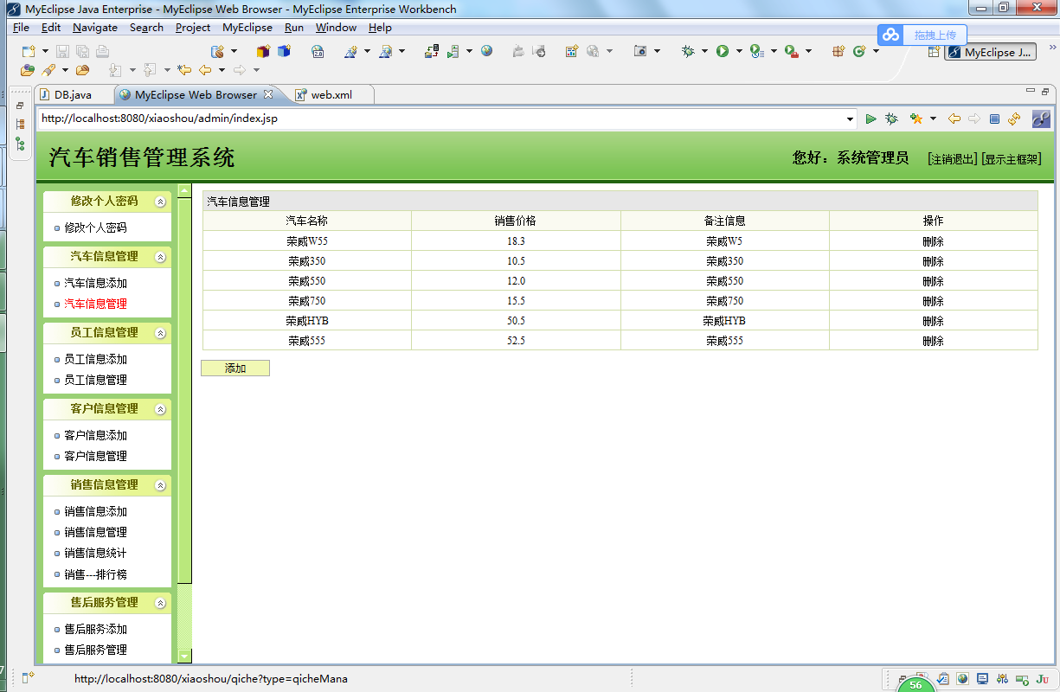Click the MyEclipse J... perspective button
Viewport: 1060px width, 692px height.
[990, 52]
